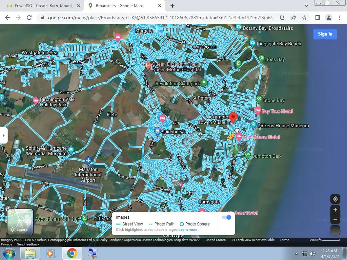
Task: Share this page from address bar
Action: 293,18
